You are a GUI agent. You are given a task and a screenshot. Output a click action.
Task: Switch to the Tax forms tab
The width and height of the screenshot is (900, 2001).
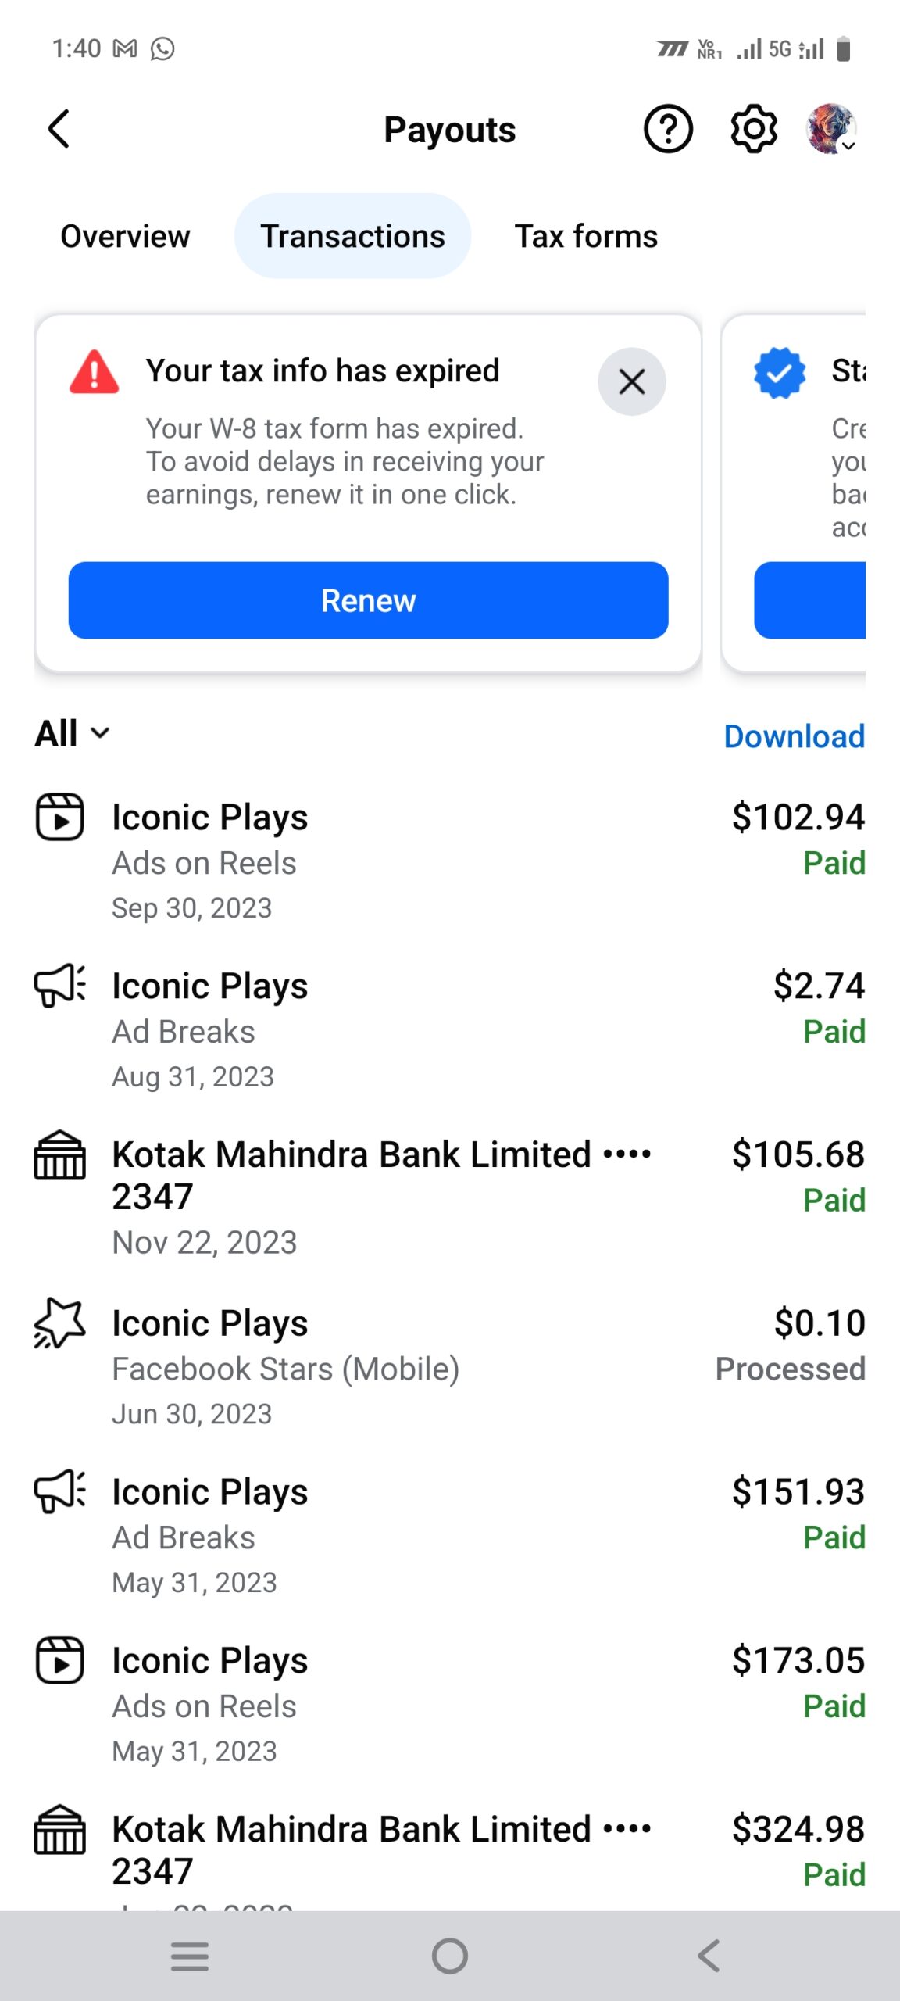click(586, 236)
